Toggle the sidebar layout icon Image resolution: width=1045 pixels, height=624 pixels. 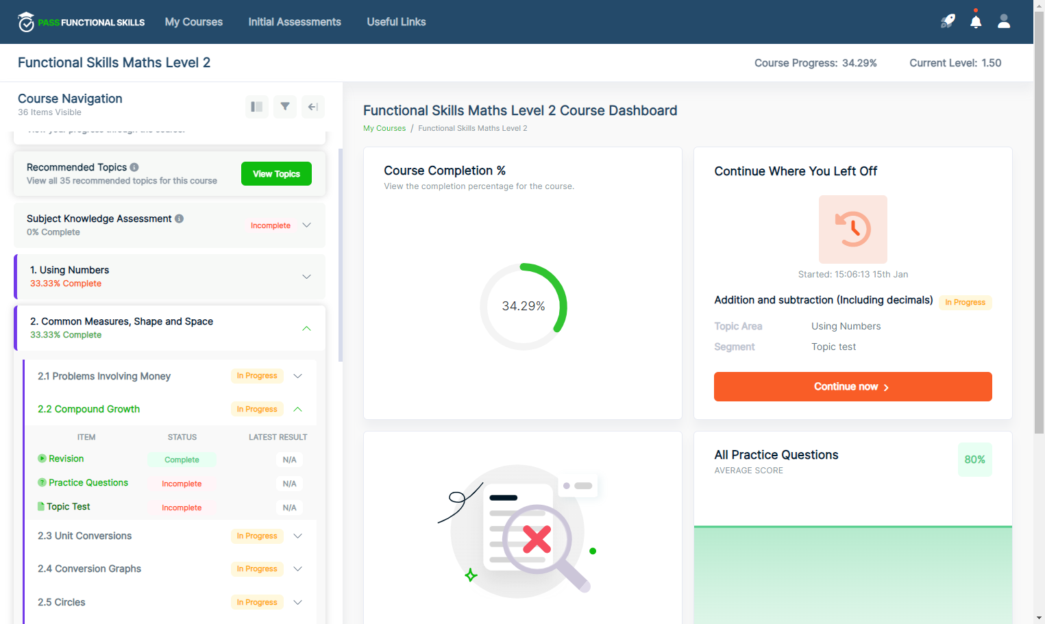point(257,107)
